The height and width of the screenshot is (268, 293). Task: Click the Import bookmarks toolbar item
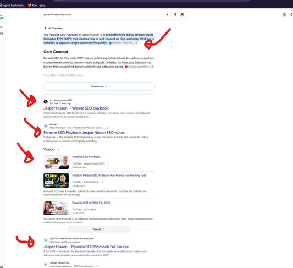click(x=13, y=6)
